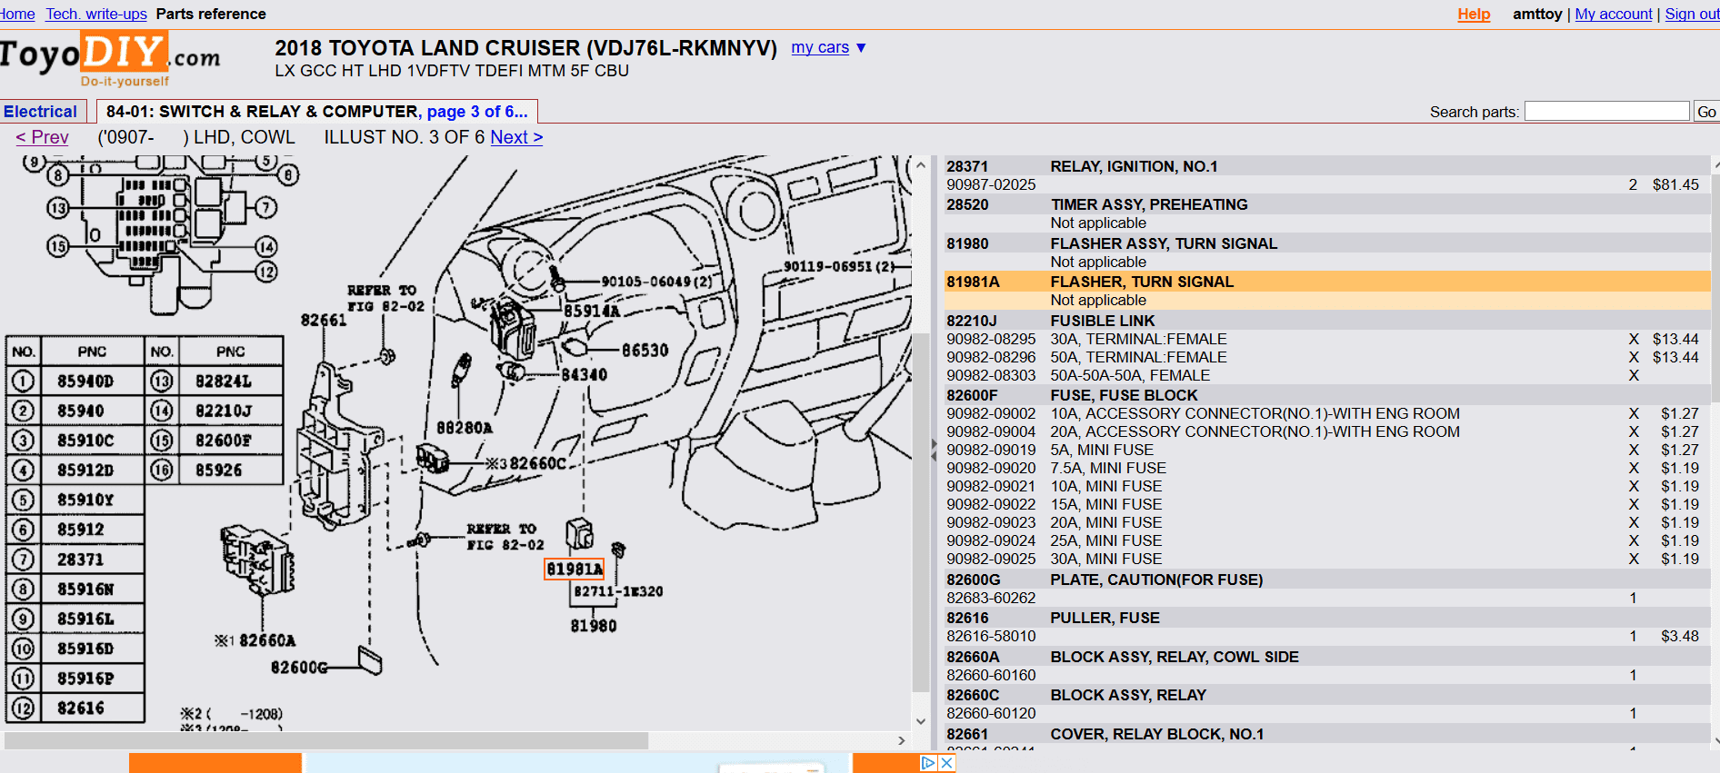
Task: Click the AdChoices icon on ad banner
Action: coord(928,763)
